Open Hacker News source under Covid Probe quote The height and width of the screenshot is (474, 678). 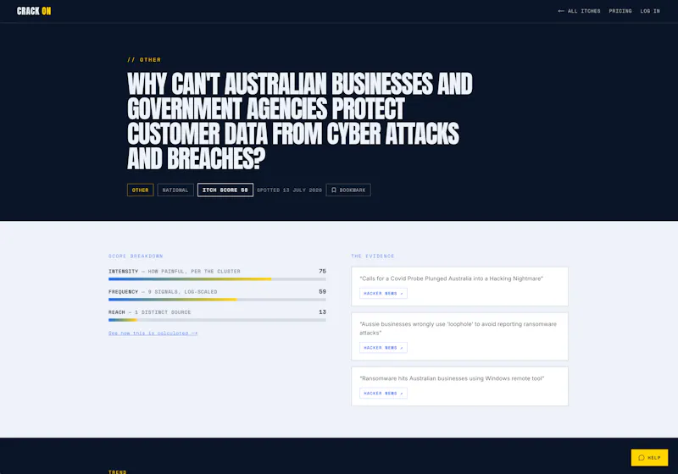click(x=383, y=294)
